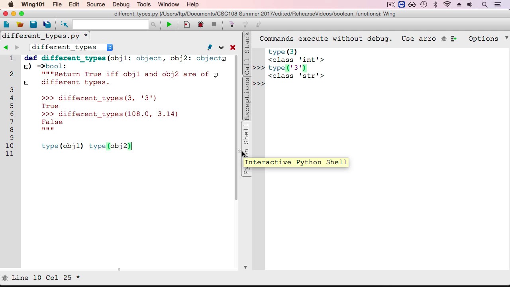Open the Window menu
Image resolution: width=510 pixels, height=287 pixels.
169,4
